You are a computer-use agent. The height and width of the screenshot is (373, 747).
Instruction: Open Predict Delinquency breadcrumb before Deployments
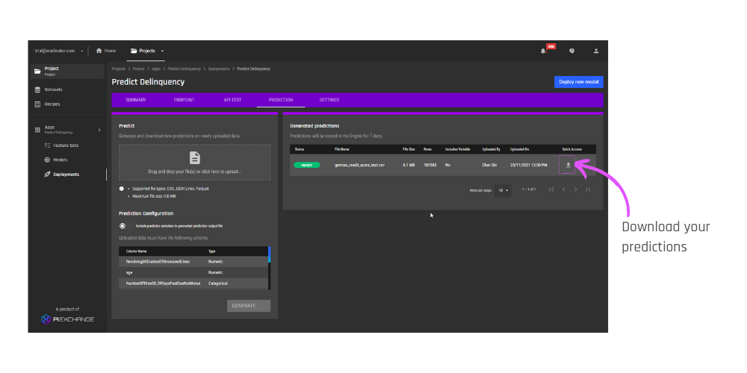184,69
